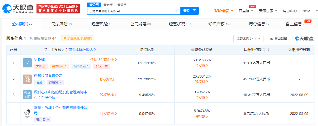The width and height of the screenshot is (318, 126).
Task: Clear the search box with X icon
Action: [177, 11]
